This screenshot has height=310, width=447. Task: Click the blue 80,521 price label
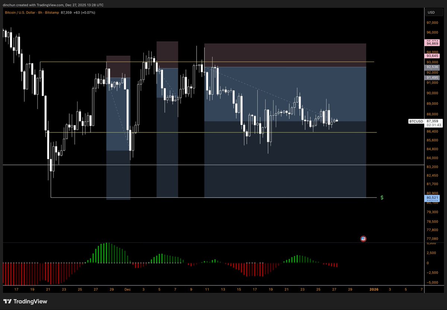[x=432, y=199]
